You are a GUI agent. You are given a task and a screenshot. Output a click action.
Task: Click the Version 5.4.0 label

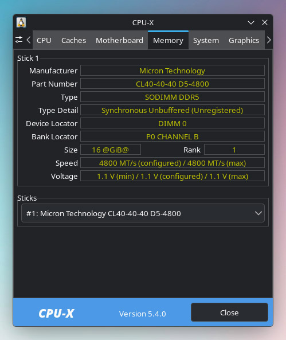pyautogui.click(x=143, y=314)
